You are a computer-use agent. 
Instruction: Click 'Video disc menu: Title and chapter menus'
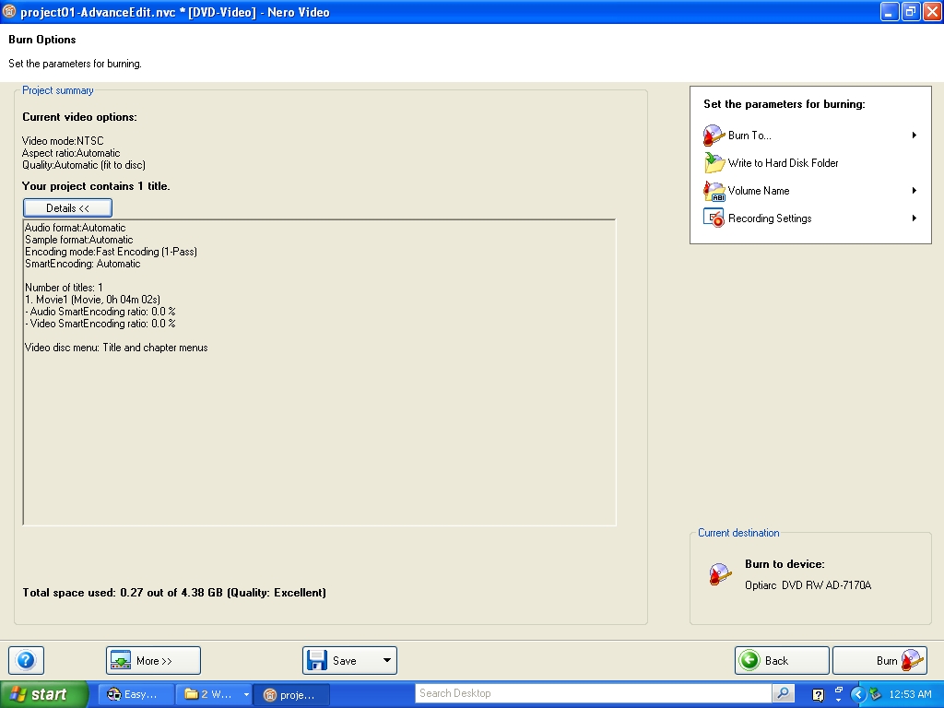pyautogui.click(x=116, y=348)
